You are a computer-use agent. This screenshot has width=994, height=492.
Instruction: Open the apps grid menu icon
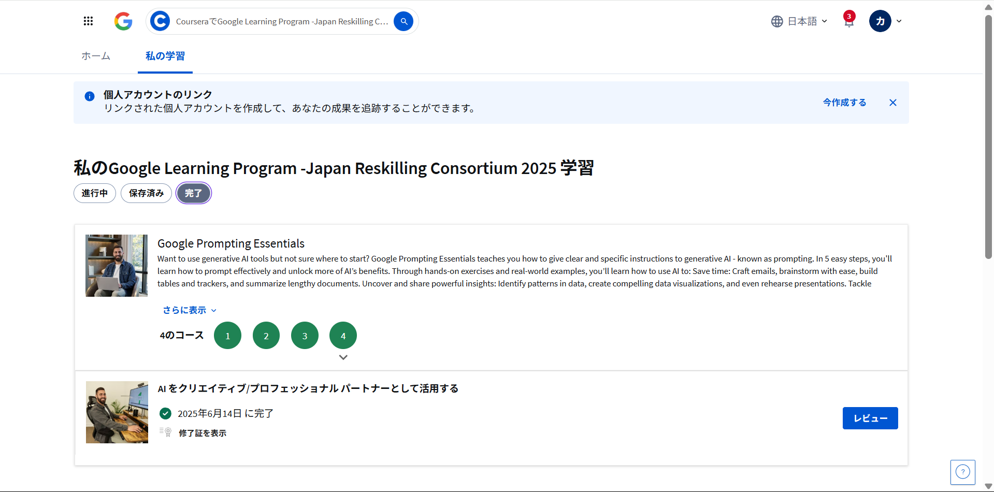(88, 21)
